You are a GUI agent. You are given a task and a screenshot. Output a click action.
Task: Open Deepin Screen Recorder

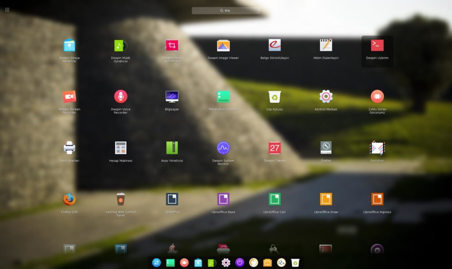[x=69, y=97]
